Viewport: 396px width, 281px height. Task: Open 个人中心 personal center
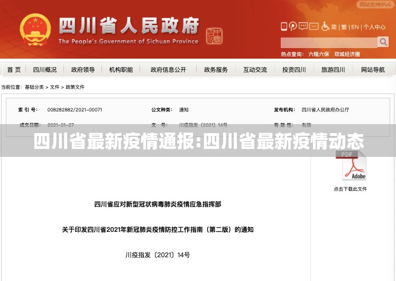374,27
